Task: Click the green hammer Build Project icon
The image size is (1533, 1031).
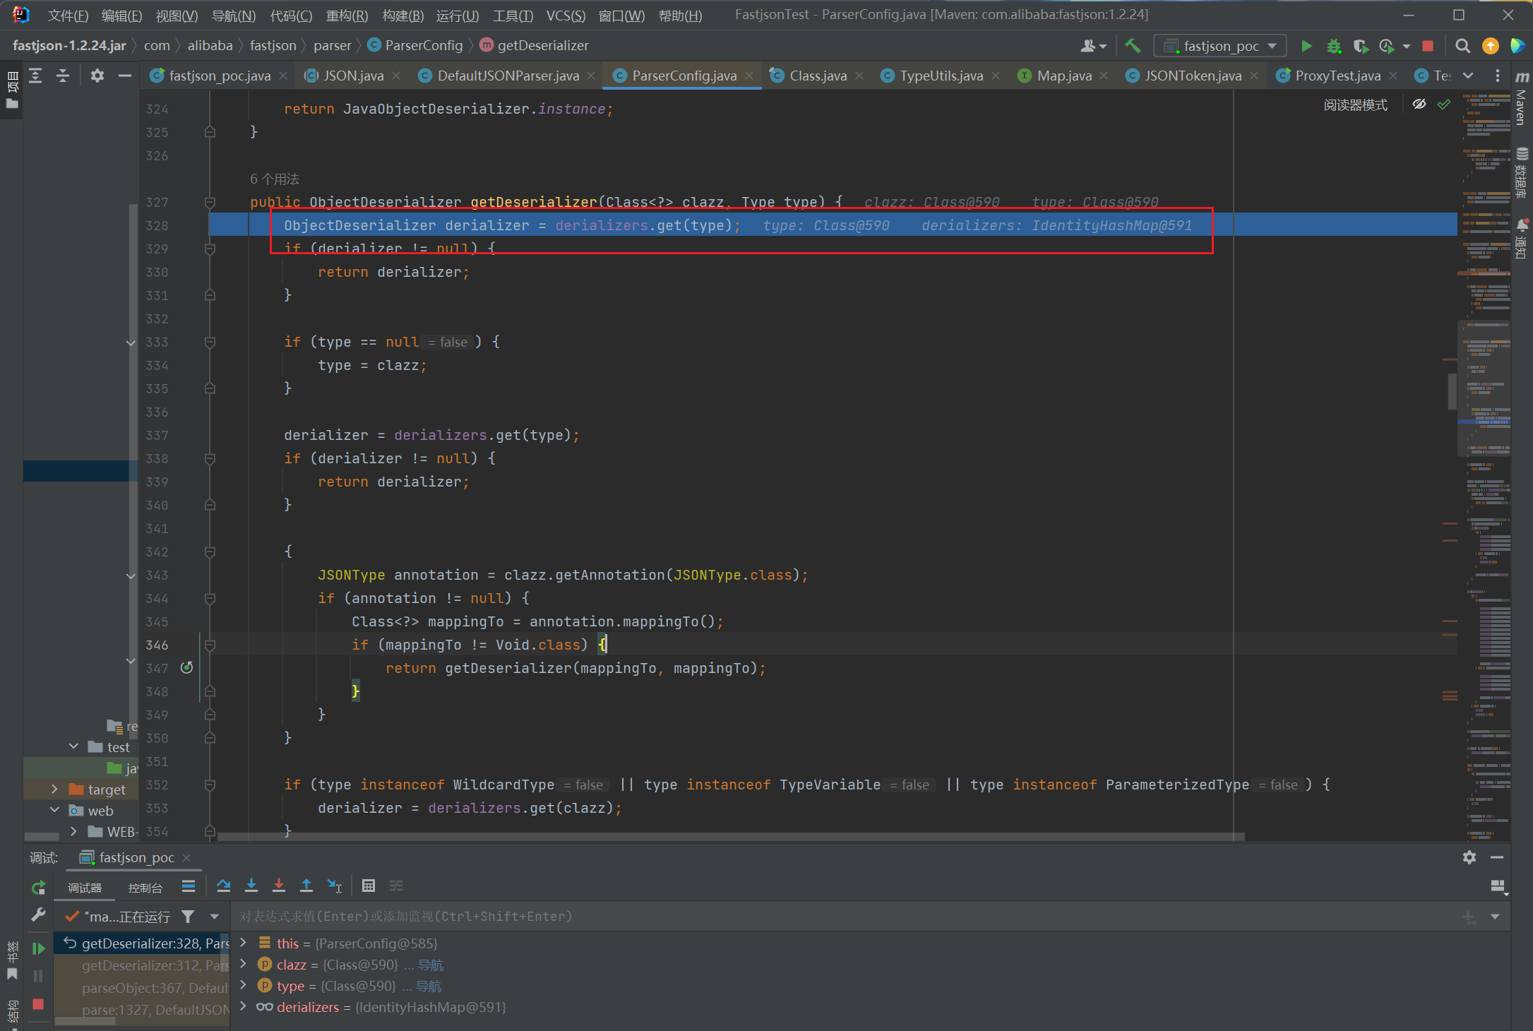Action: point(1133,46)
